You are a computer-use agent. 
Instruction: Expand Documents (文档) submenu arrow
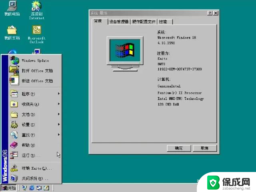tap(59, 114)
